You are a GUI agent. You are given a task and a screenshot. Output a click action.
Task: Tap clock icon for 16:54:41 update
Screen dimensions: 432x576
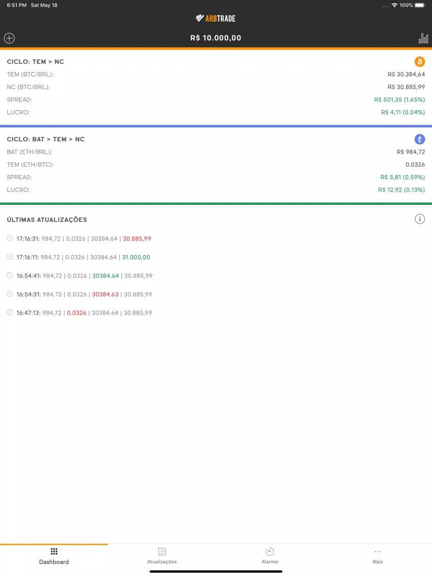(x=10, y=275)
